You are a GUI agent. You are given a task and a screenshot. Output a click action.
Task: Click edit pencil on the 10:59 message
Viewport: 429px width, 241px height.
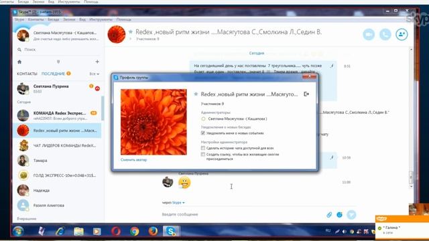[332, 157]
